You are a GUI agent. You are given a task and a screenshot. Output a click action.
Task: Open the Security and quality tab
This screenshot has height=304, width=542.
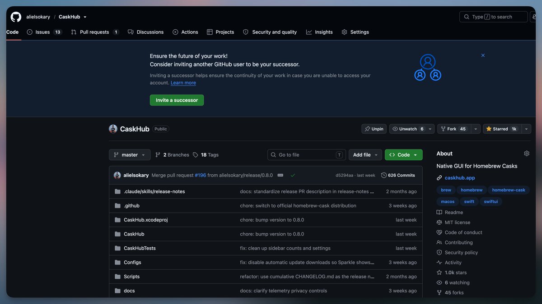(270, 32)
